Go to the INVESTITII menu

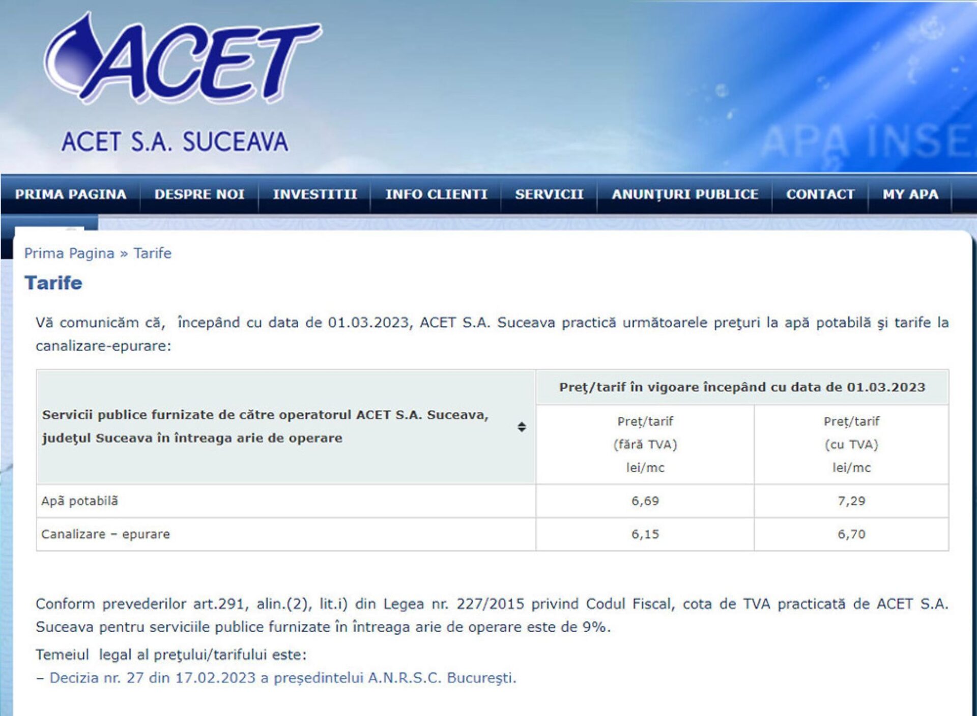315,194
